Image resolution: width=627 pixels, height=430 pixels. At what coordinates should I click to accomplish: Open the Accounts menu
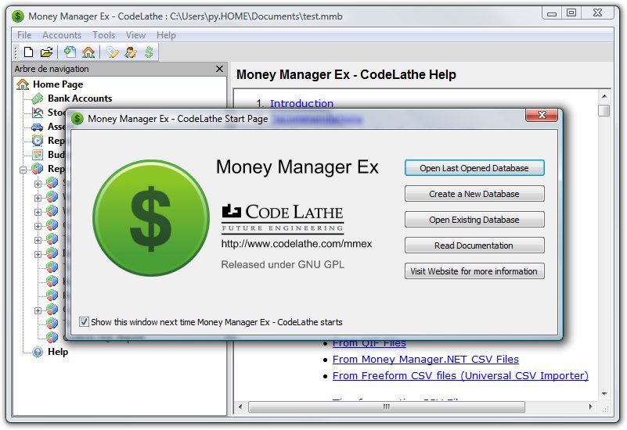point(62,35)
